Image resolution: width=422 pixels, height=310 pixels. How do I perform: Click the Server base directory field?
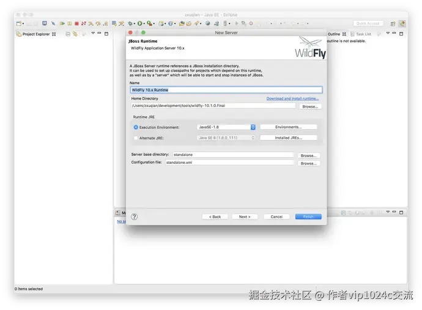click(233, 155)
